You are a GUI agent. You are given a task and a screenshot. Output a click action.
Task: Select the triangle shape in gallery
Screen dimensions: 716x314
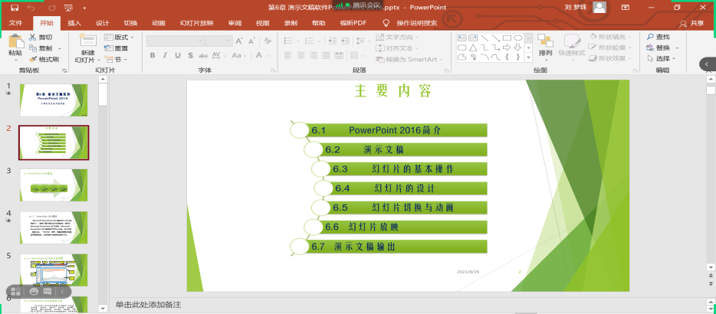click(473, 47)
